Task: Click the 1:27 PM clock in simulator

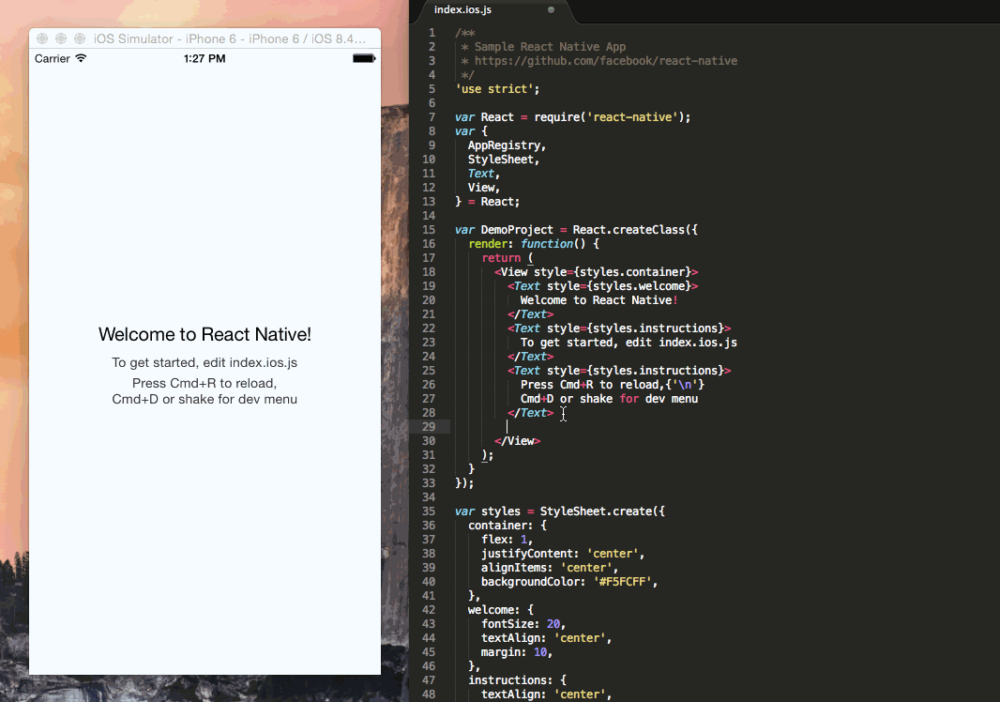Action: click(205, 59)
